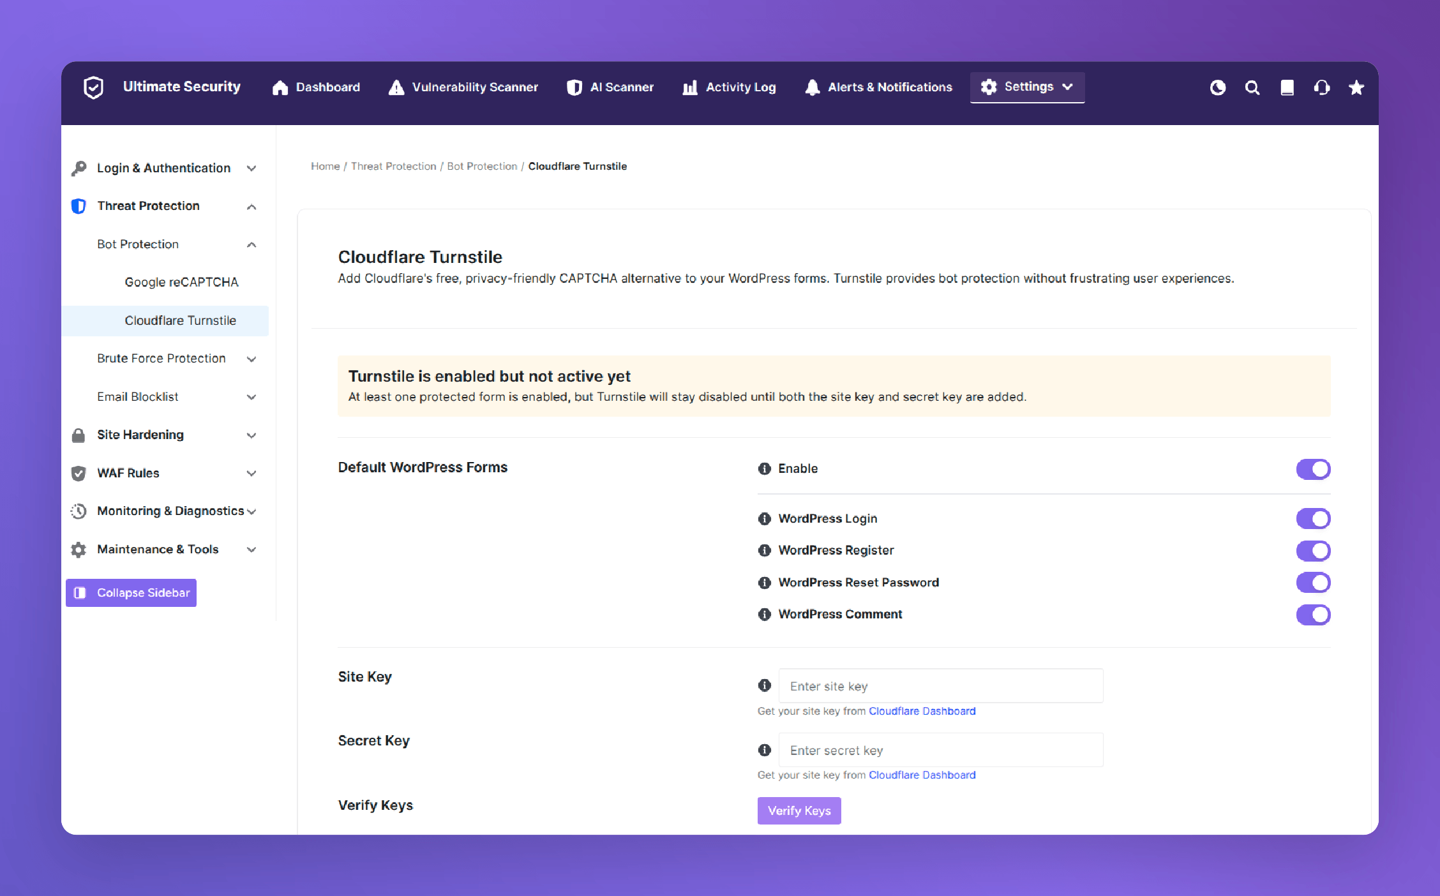Click the Ultimate Security shield logo
Image resolution: width=1440 pixels, height=896 pixels.
click(x=94, y=87)
